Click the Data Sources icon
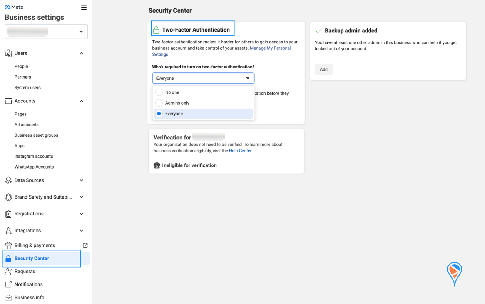The height and width of the screenshot is (304, 485). tap(8, 180)
